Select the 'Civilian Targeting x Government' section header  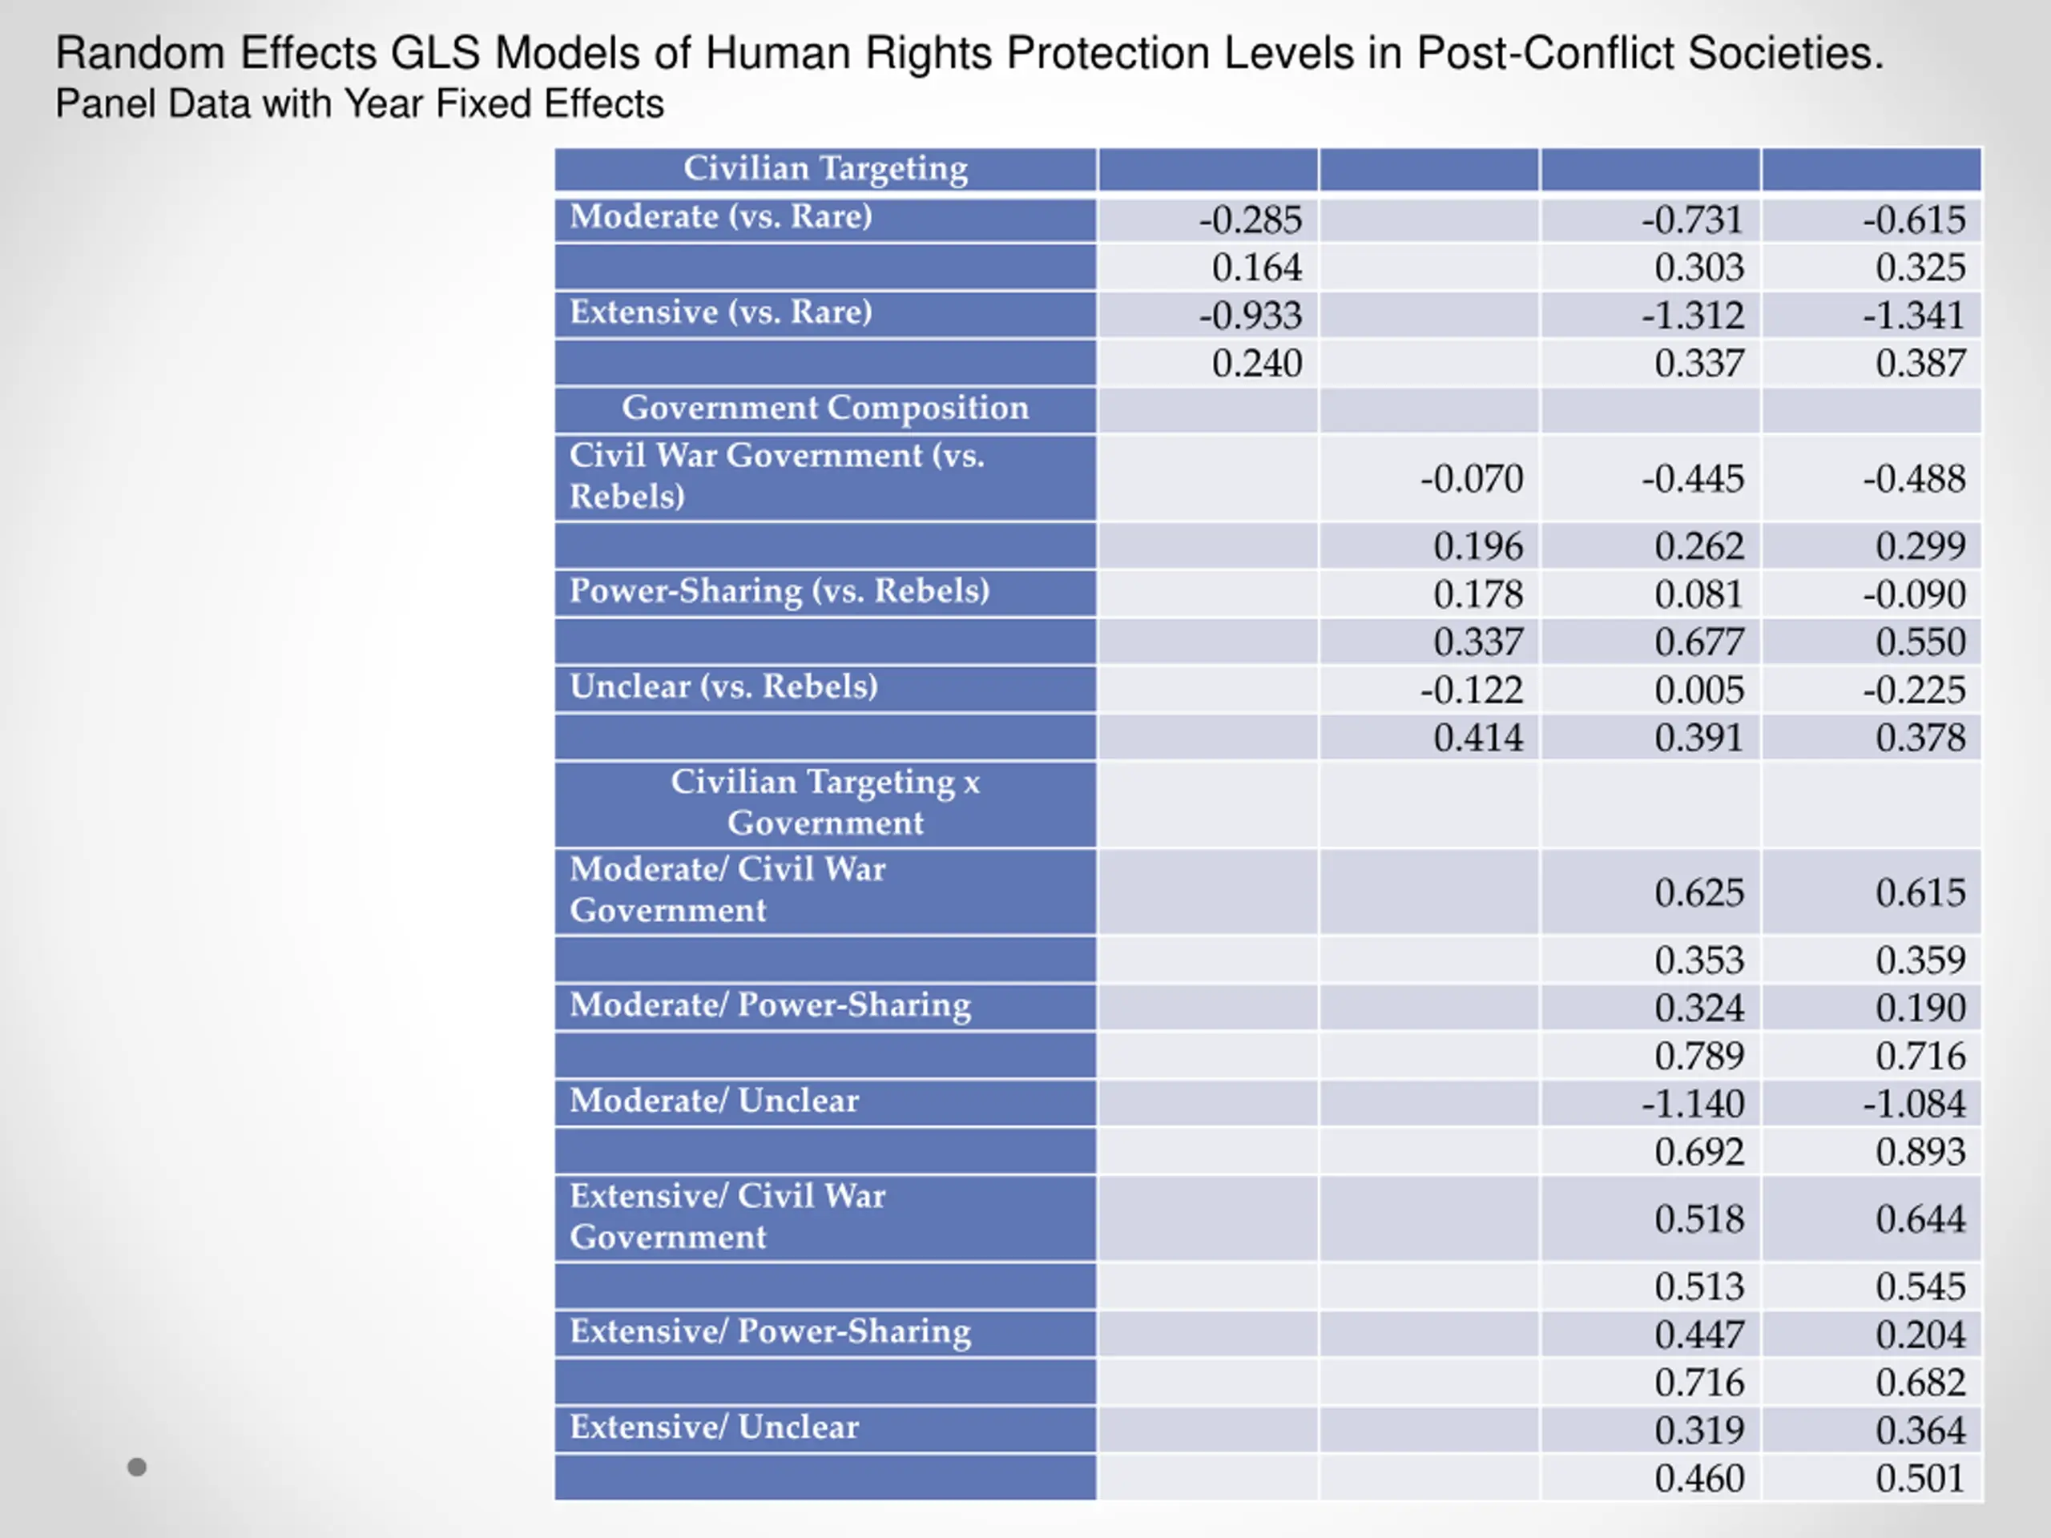(825, 802)
